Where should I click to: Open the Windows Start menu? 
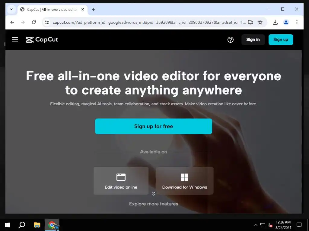(7, 225)
